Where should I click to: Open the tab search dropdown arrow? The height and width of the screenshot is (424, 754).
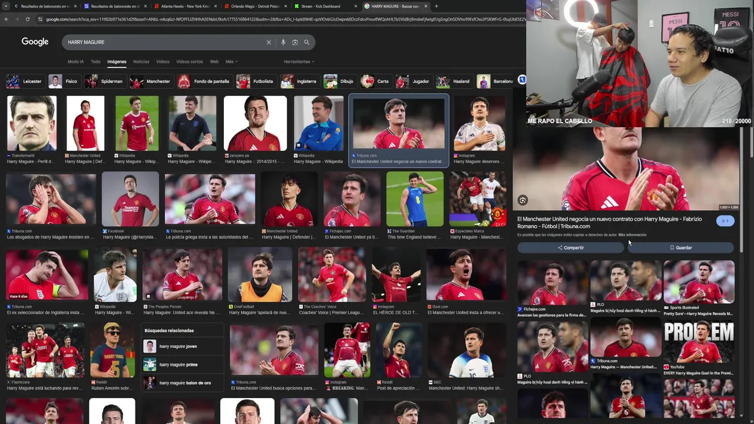click(x=6, y=6)
